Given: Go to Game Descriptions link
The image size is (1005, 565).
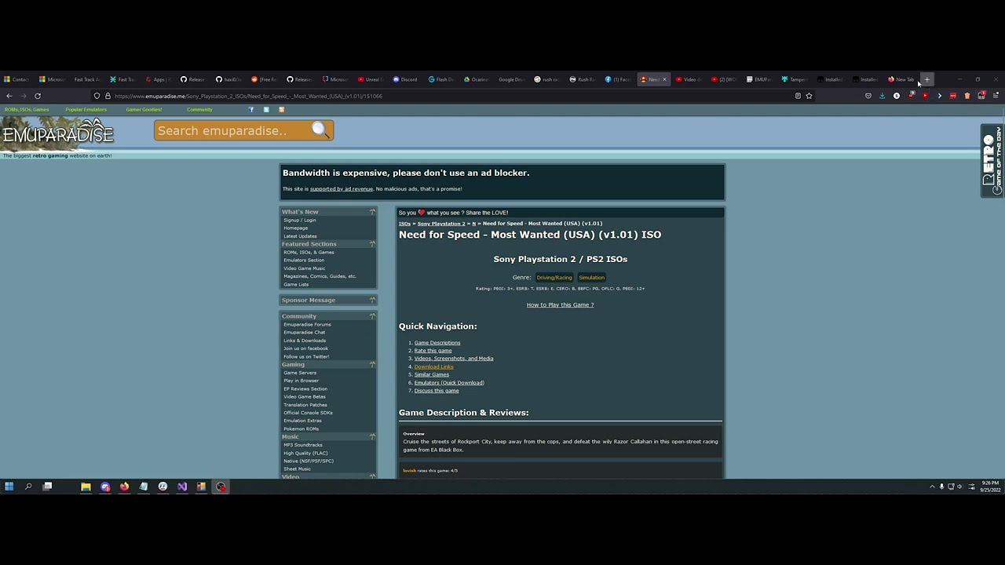Looking at the screenshot, I should (x=437, y=343).
